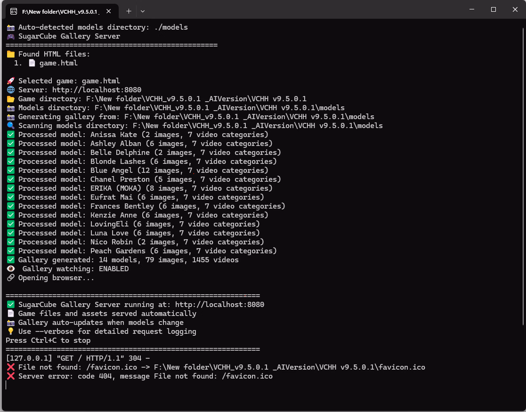526x412 pixels.
Task: Click the folder icon next to Found HTML files
Action: click(11, 54)
